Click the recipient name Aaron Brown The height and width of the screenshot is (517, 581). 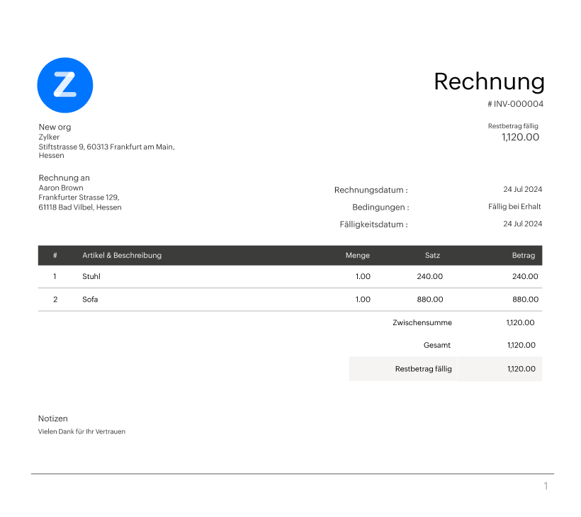tap(61, 188)
